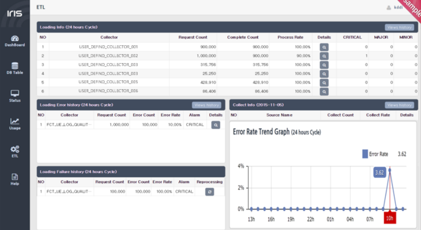Open the DB Table sidebar icon
The image size is (421, 230).
tap(15, 66)
